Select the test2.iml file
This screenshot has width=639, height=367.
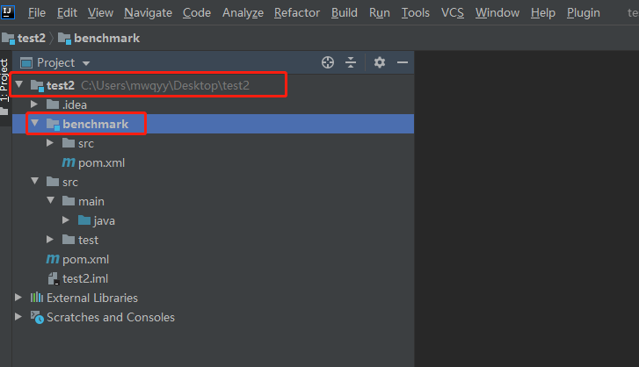coord(85,278)
